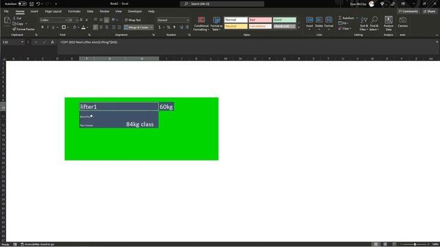Click the Insert Function fx icon
Viewport: 440px width, 247px height.
pos(52,43)
